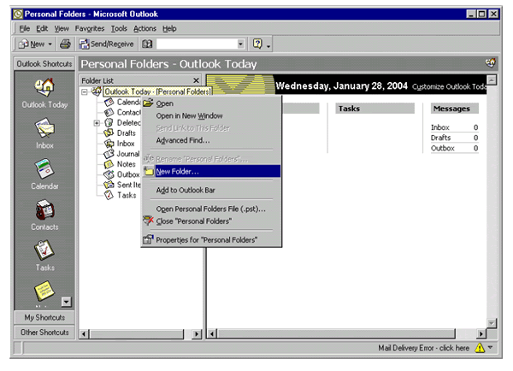Viewport: 513px width, 371px height.
Task: Select Journal folder in Folder List
Action: 121,154
